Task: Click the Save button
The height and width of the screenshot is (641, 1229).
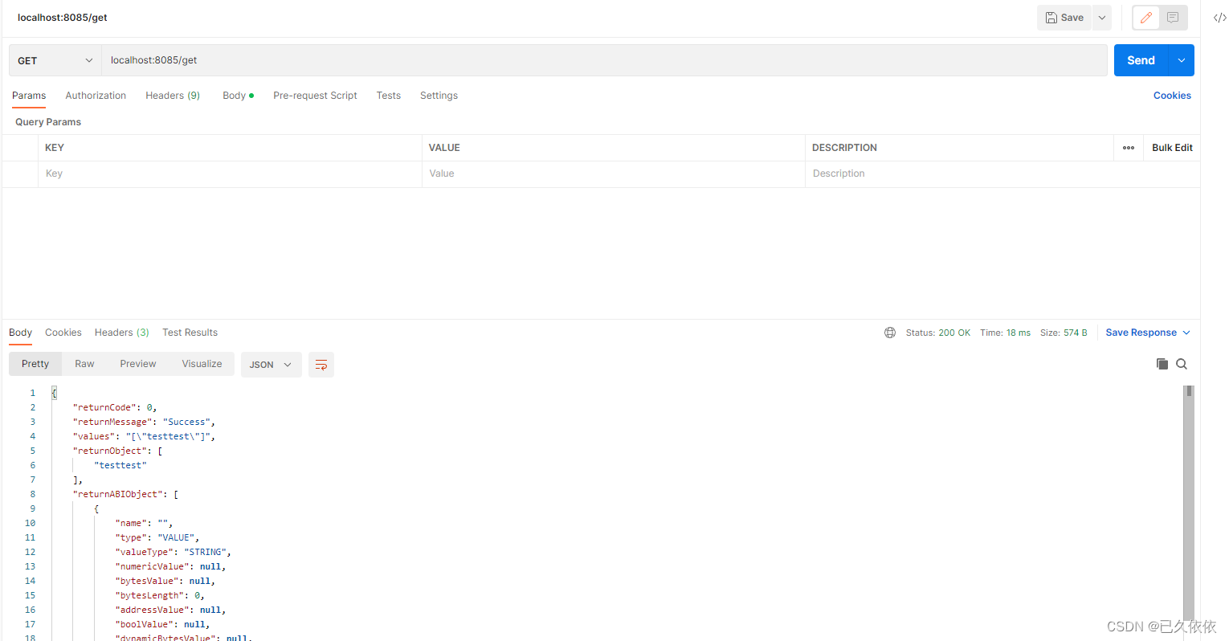Action: tap(1064, 18)
